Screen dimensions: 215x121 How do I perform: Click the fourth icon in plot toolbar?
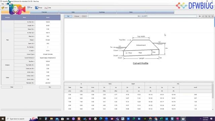[209, 16]
